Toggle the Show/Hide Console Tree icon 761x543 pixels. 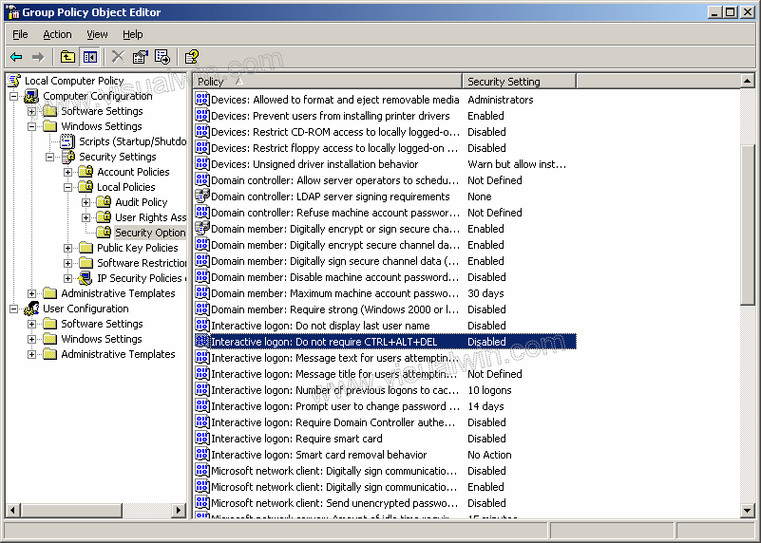(89, 57)
